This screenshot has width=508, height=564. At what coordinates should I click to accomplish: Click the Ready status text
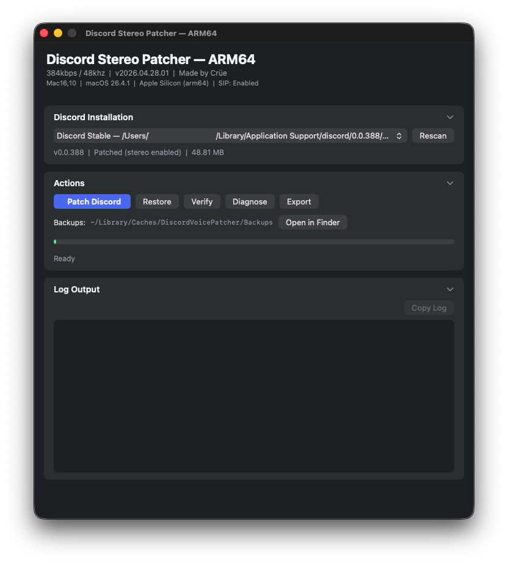click(x=64, y=259)
